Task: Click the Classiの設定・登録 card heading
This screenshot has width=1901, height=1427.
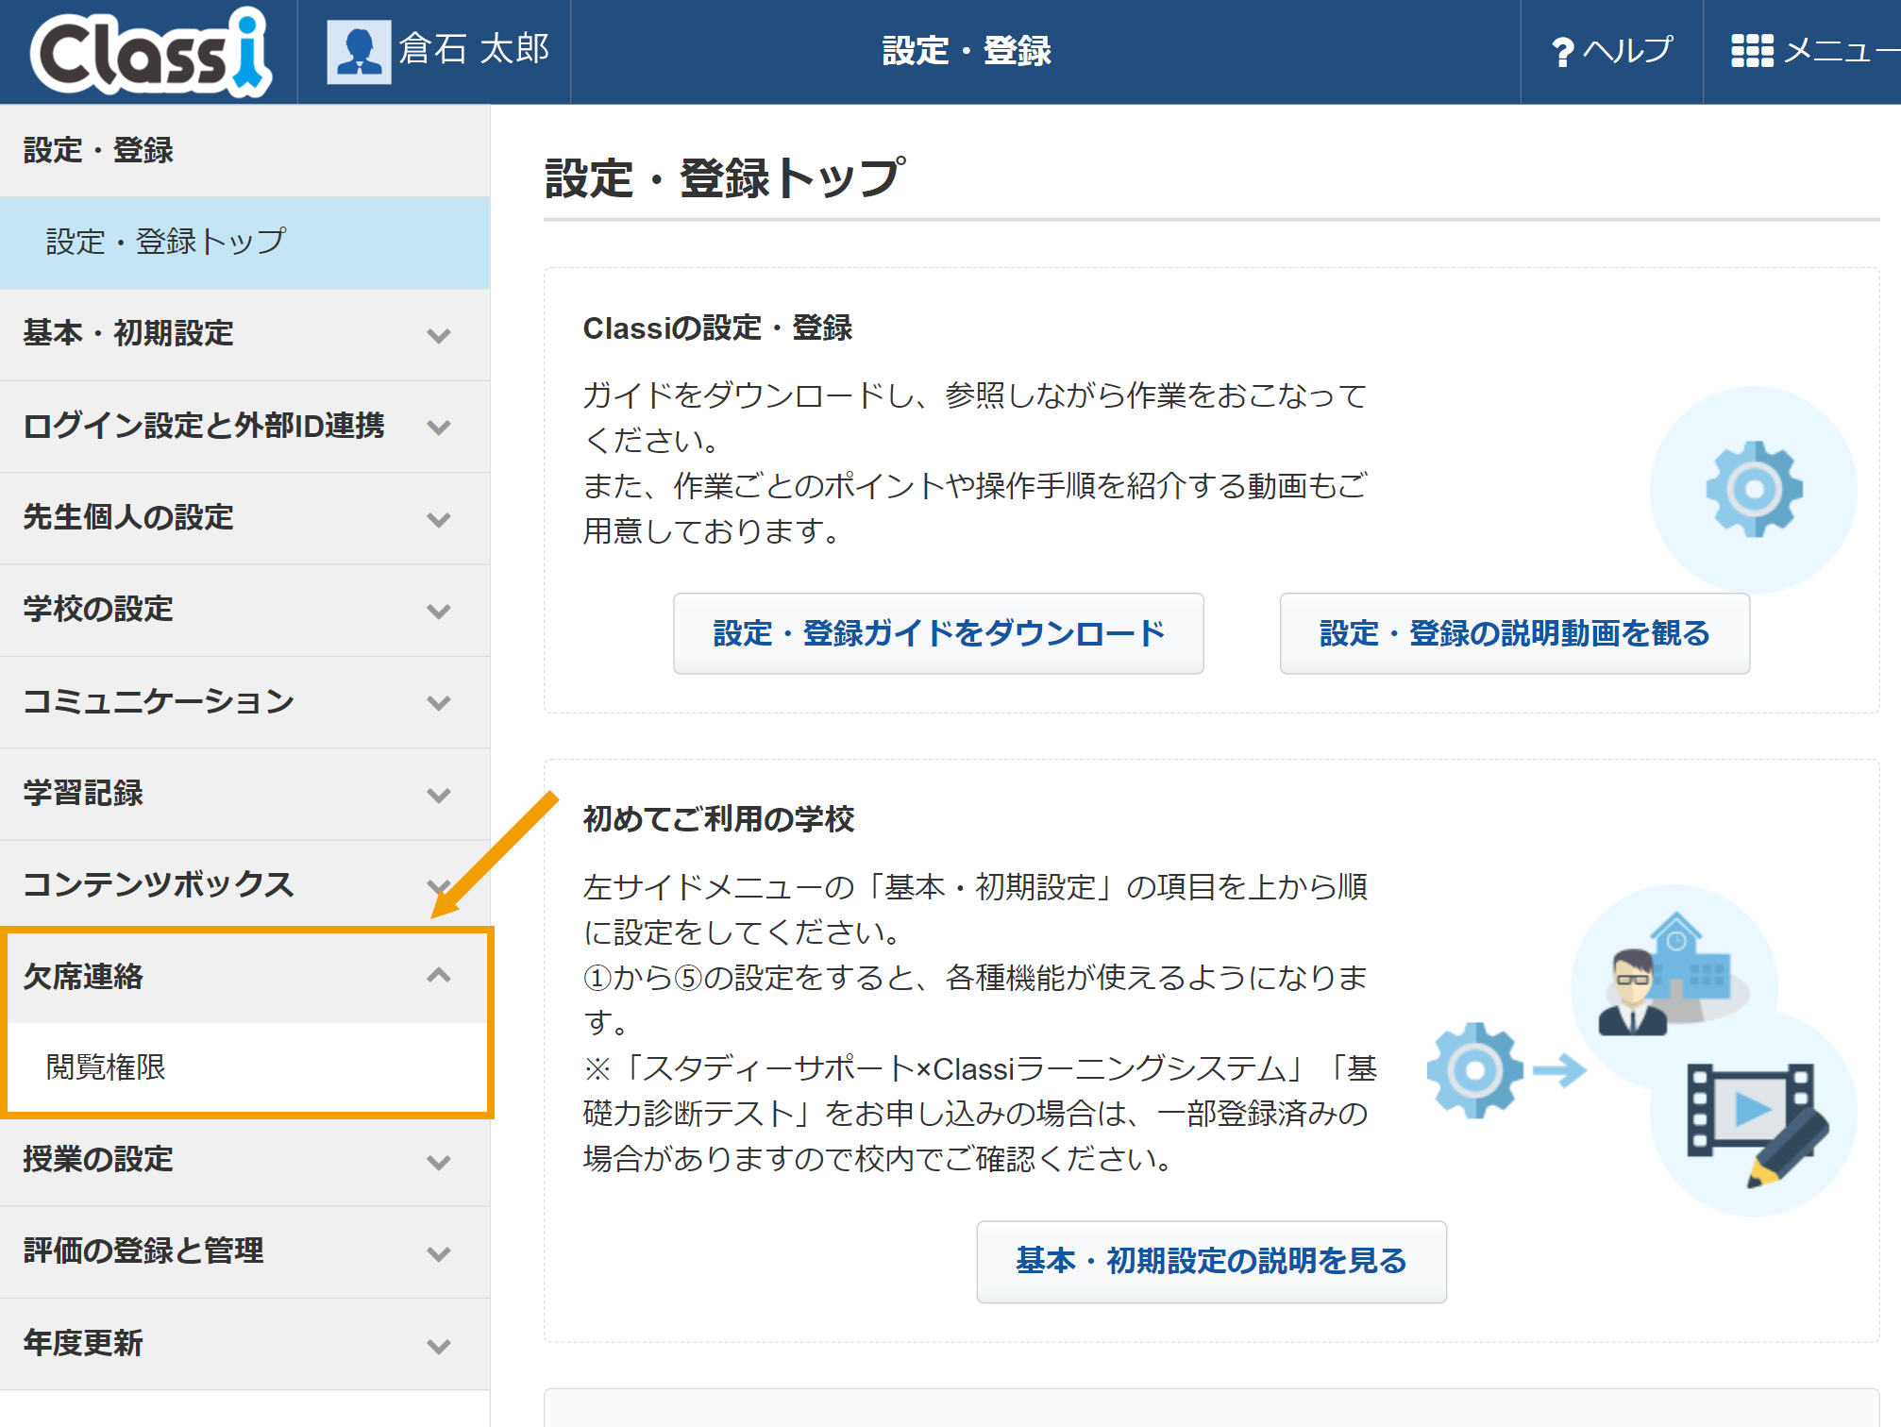Action: [717, 327]
